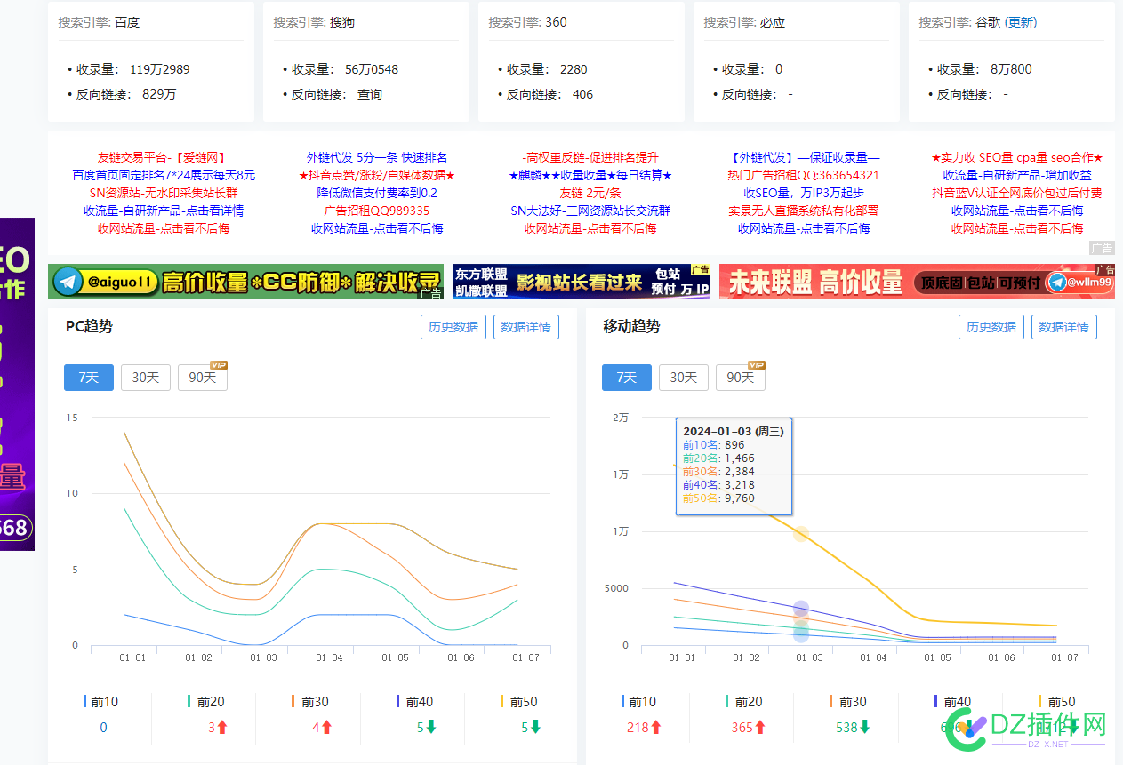Click the 百度 收录量 value 119万2989
Screen dimensions: 1123x765
[x=160, y=68]
